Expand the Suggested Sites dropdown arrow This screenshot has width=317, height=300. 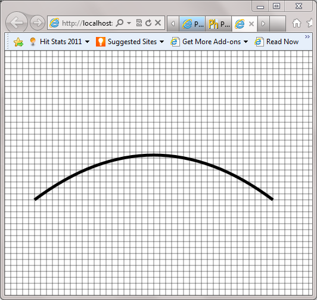pos(161,42)
